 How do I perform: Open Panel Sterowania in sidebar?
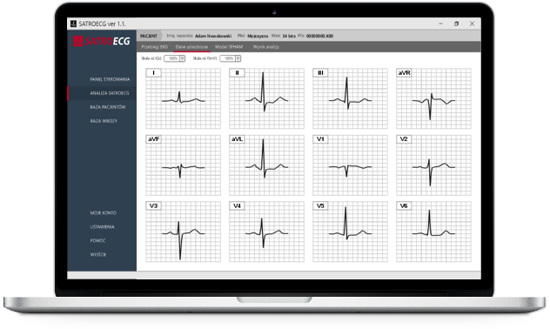click(x=110, y=79)
